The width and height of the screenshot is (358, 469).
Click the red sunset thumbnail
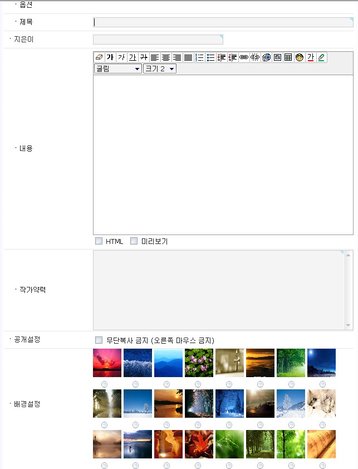click(107, 363)
